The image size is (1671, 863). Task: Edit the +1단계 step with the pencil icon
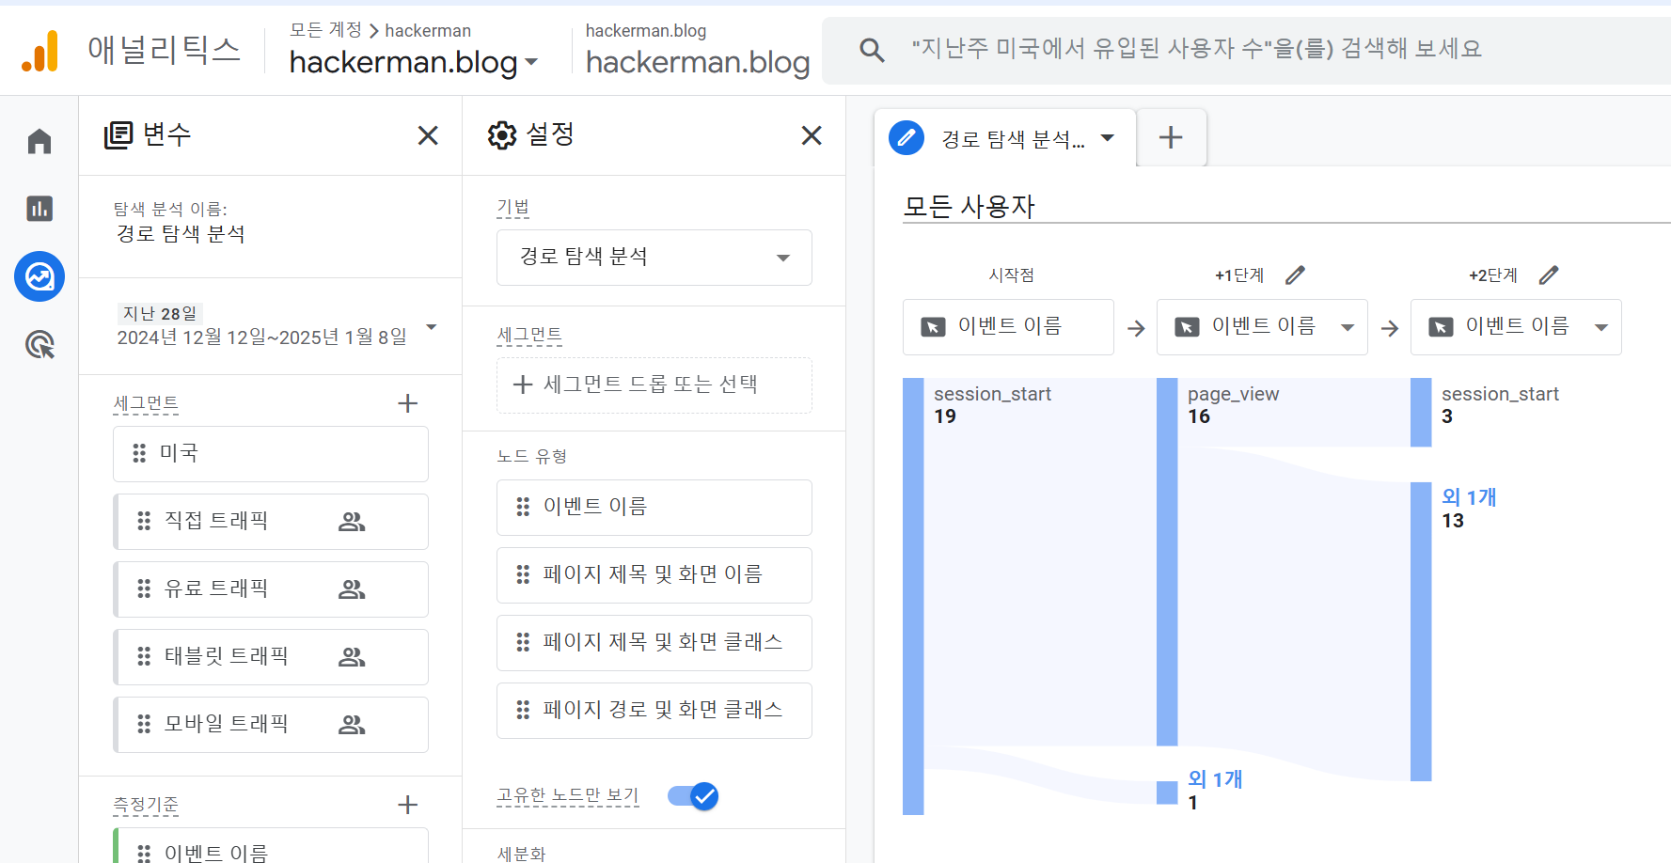pos(1295,275)
